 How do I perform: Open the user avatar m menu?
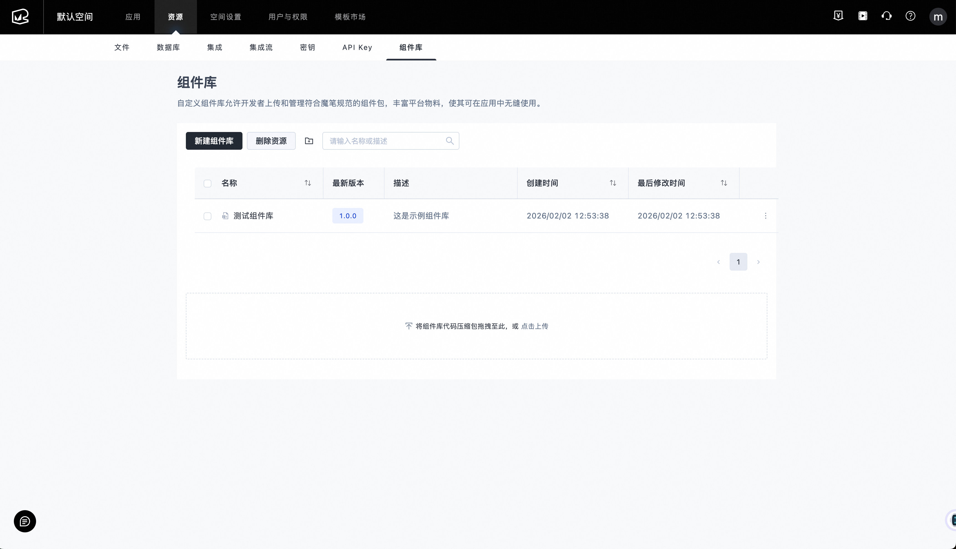[938, 17]
